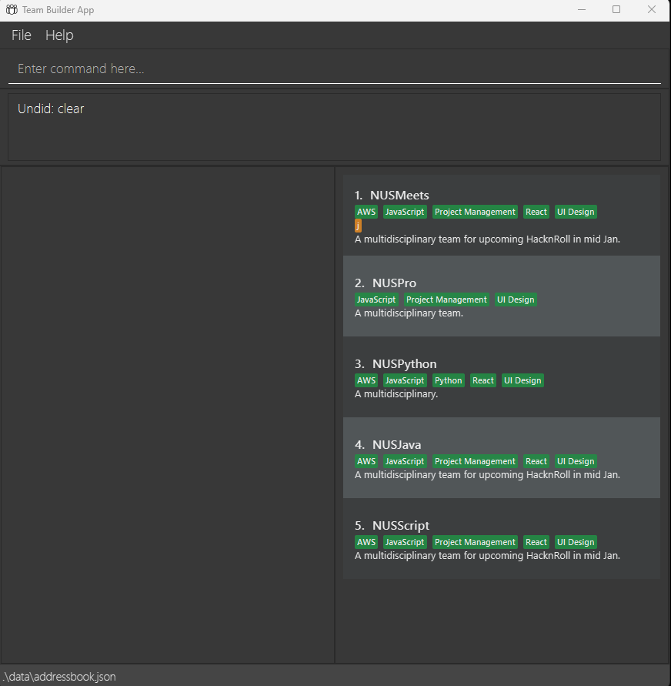Screen dimensions: 671x686
Task: Click Project Management tag in NUSMeets
Action: click(x=476, y=212)
